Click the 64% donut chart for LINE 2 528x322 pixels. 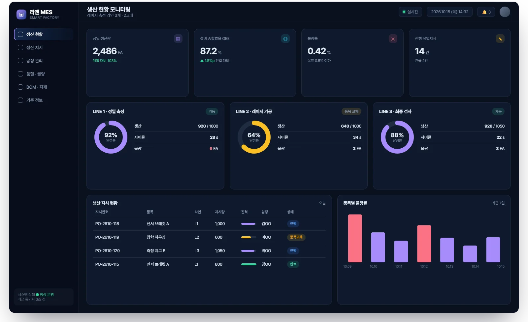[254, 137]
